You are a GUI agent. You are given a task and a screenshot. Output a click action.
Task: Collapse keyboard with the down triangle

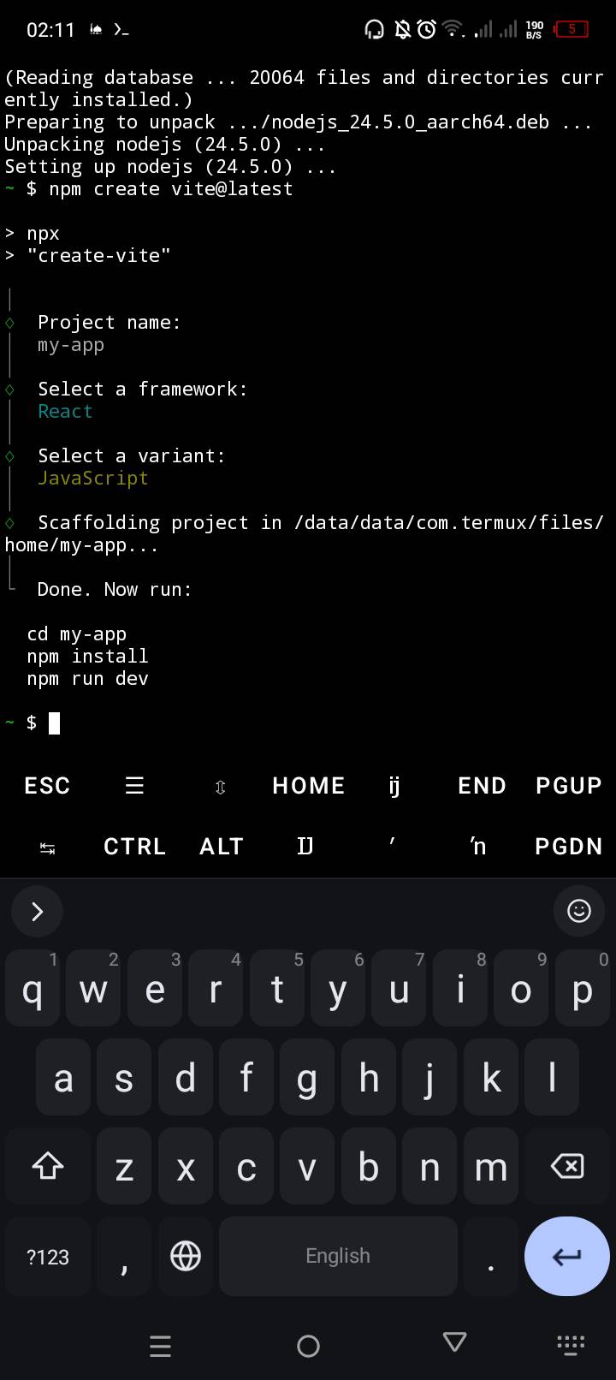455,1341
